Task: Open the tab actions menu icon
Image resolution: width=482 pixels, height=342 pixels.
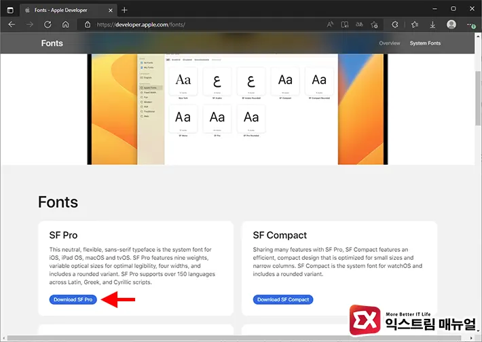Action: point(10,9)
